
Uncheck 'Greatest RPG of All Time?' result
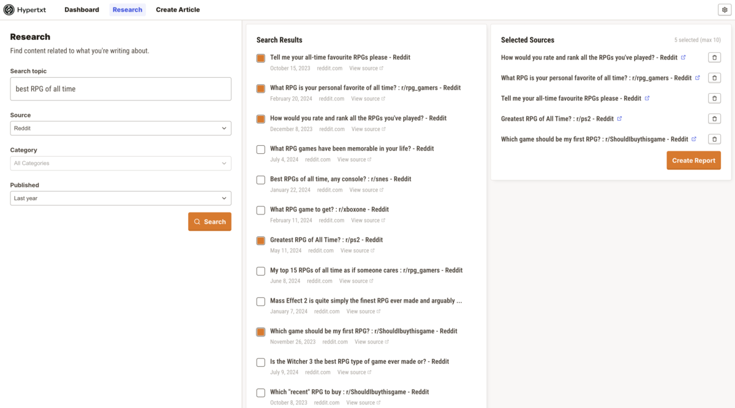click(261, 241)
